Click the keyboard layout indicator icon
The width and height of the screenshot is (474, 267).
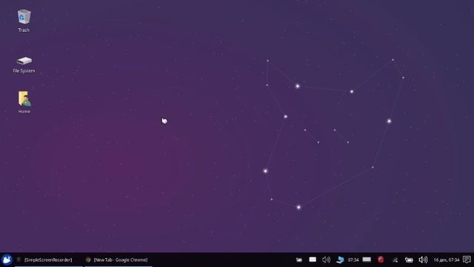click(367, 260)
